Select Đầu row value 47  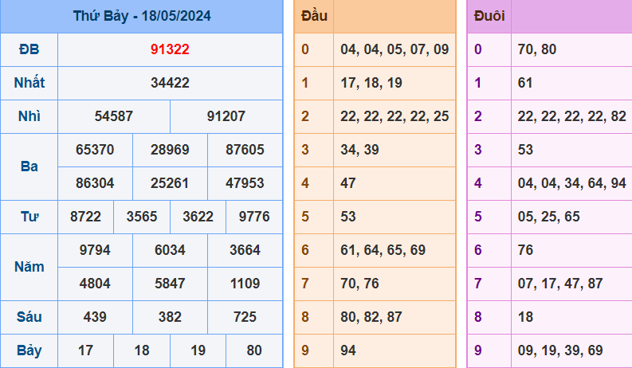(x=347, y=183)
